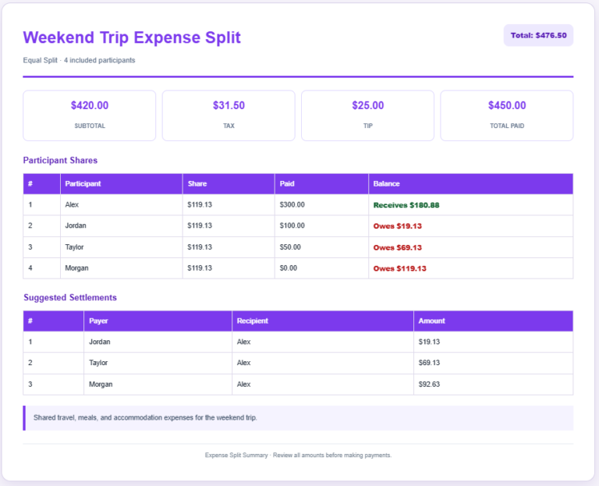Viewport: 599px width, 486px height.
Task: Click the Expense Split Summary footer text
Action: coord(299,456)
